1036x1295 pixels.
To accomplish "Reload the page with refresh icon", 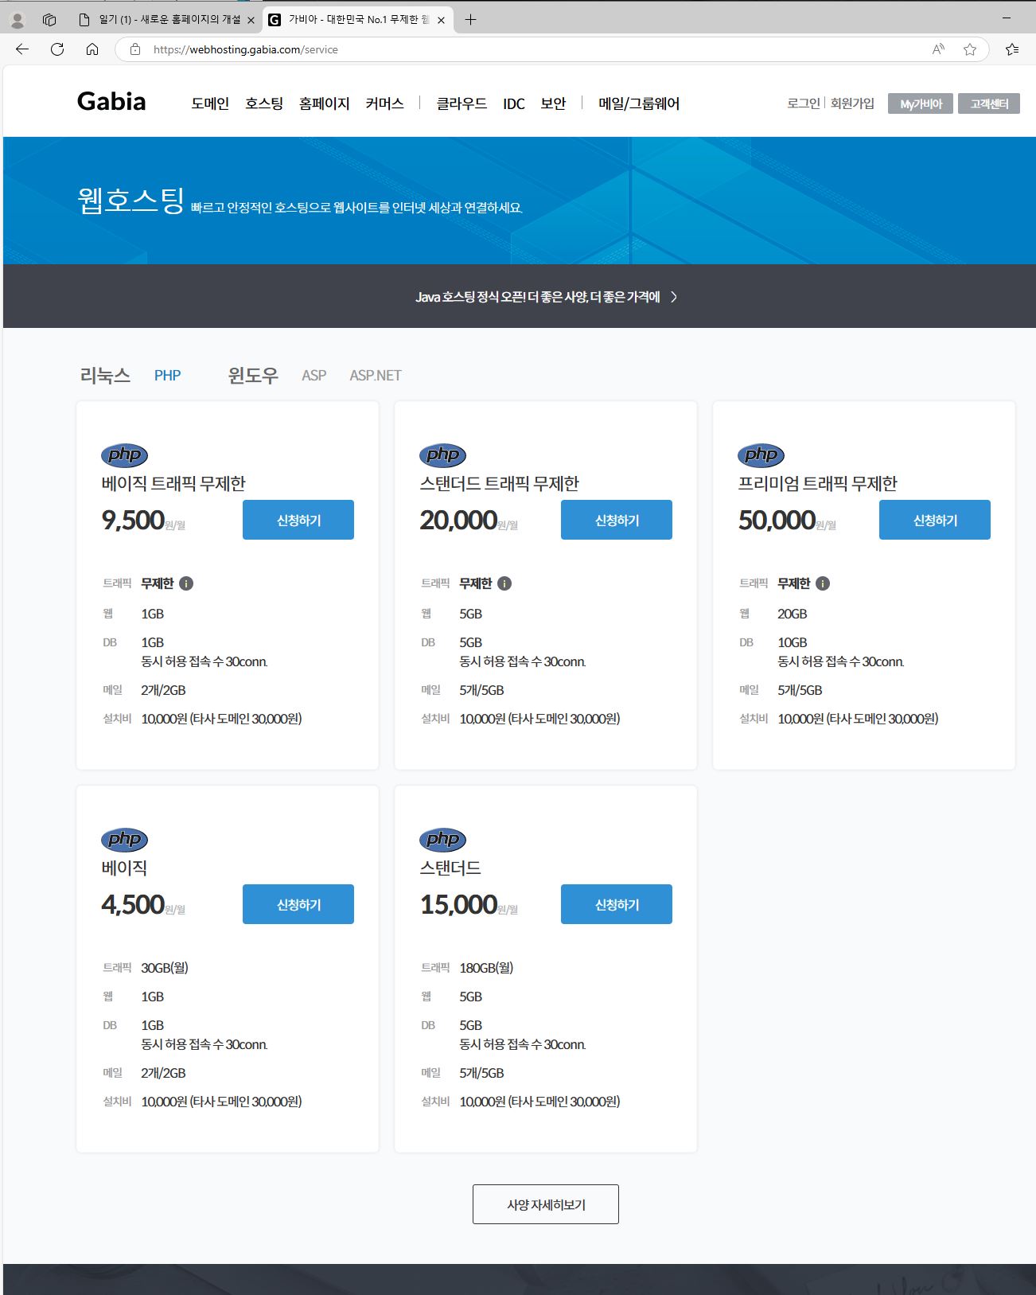I will click(x=57, y=49).
